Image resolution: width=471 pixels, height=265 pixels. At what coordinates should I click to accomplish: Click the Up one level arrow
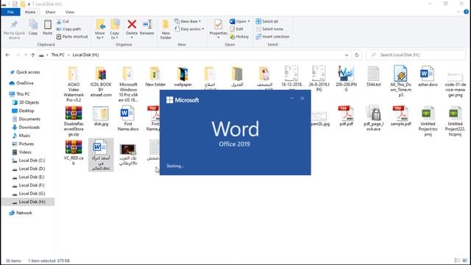point(33,55)
